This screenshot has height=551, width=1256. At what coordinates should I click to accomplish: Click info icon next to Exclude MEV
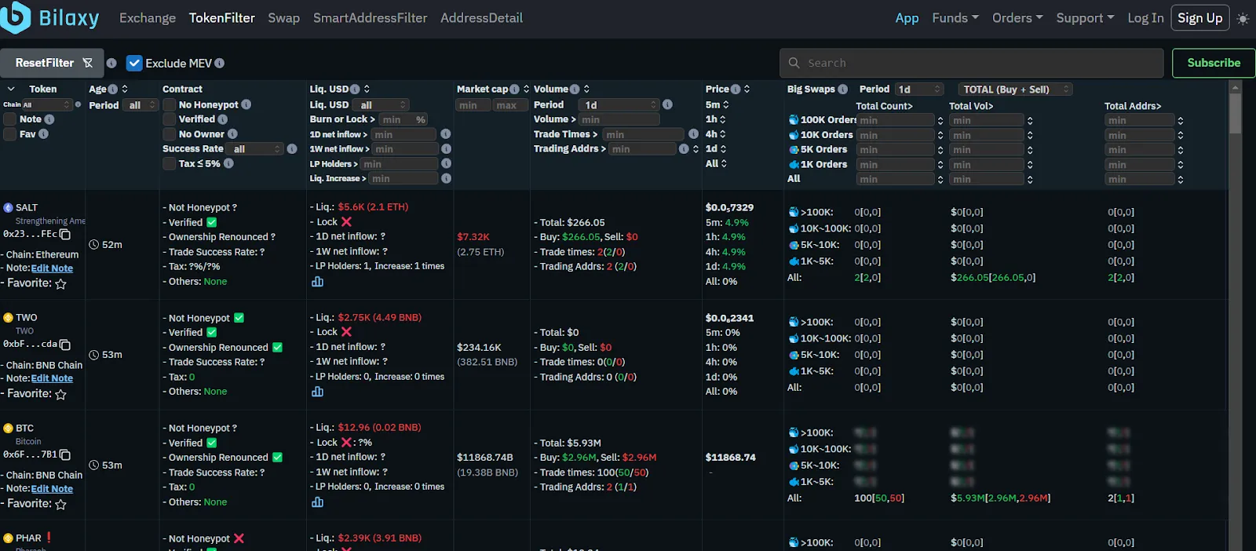pos(219,63)
